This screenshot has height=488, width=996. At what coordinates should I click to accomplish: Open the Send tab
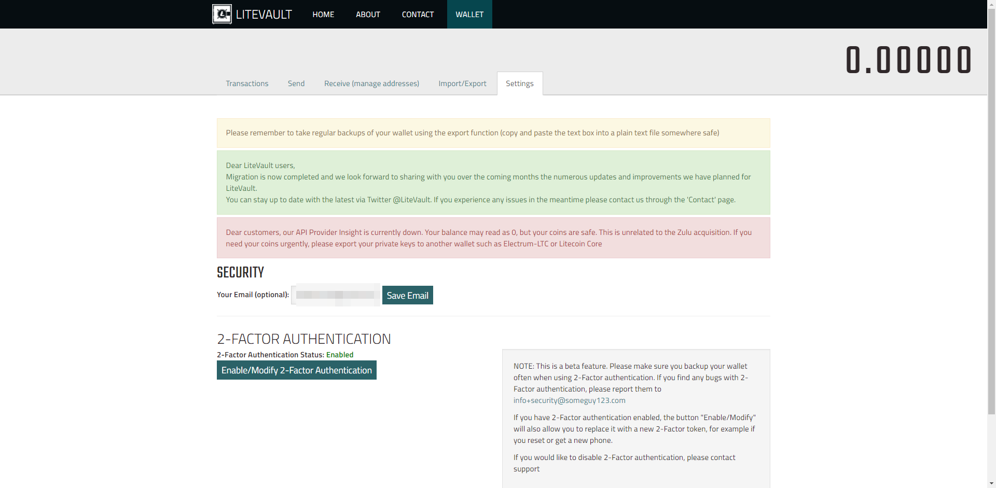(296, 83)
